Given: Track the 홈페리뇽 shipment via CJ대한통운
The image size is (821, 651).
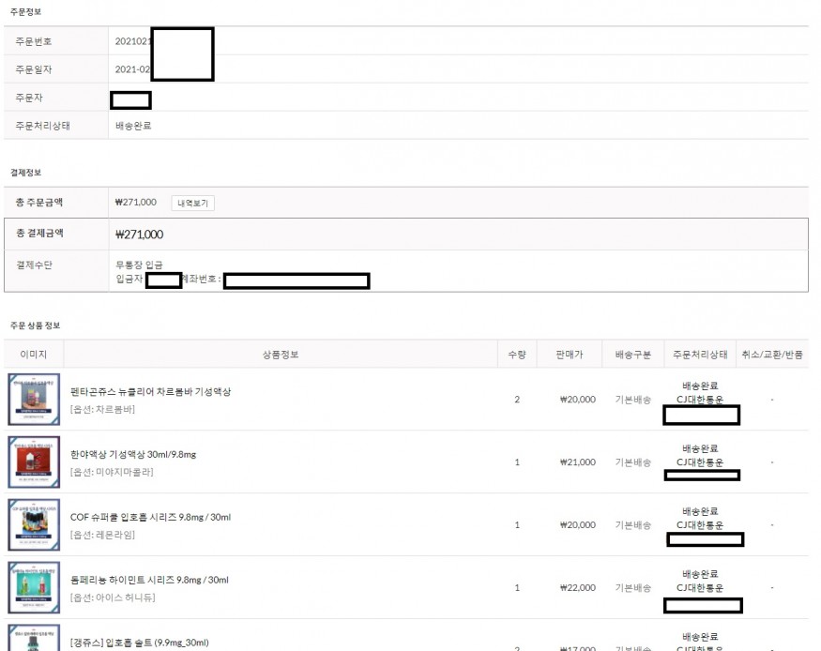Looking at the screenshot, I should (x=700, y=588).
